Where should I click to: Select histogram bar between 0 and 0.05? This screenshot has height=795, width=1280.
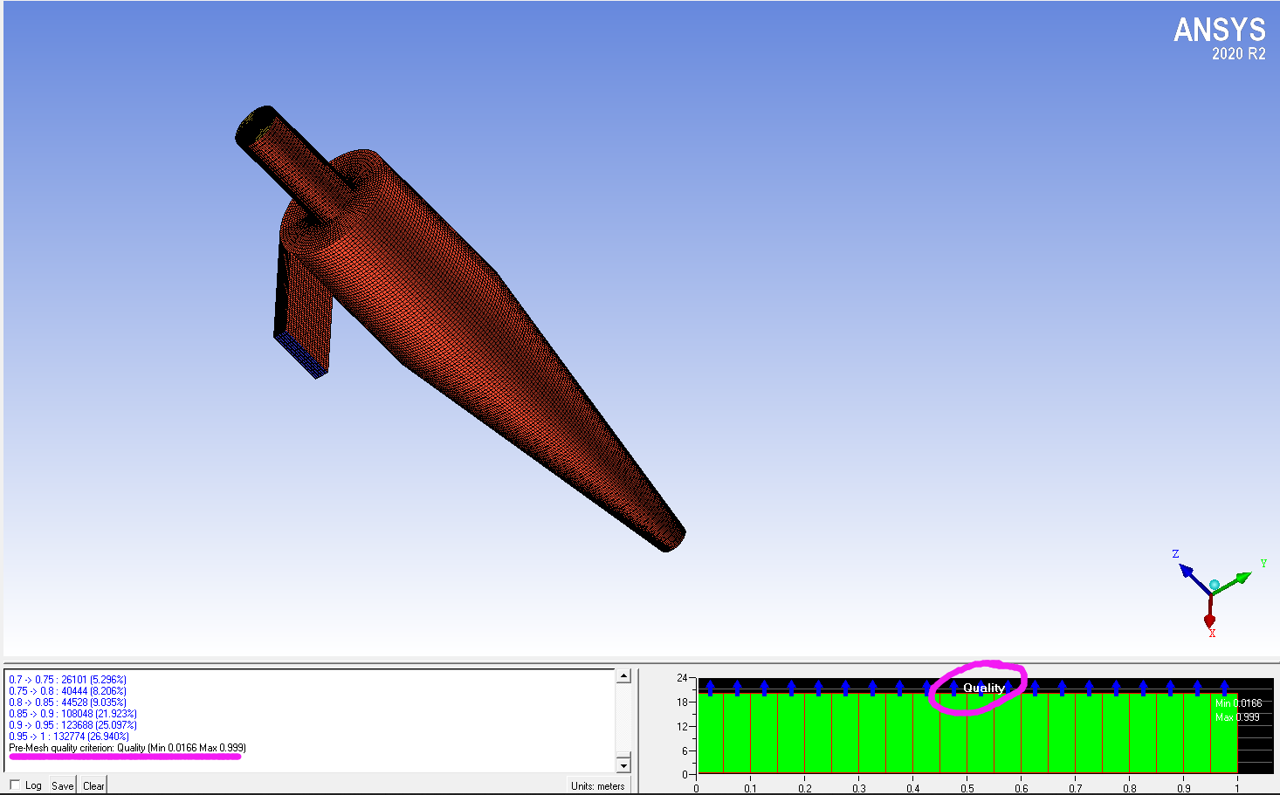[x=711, y=733]
